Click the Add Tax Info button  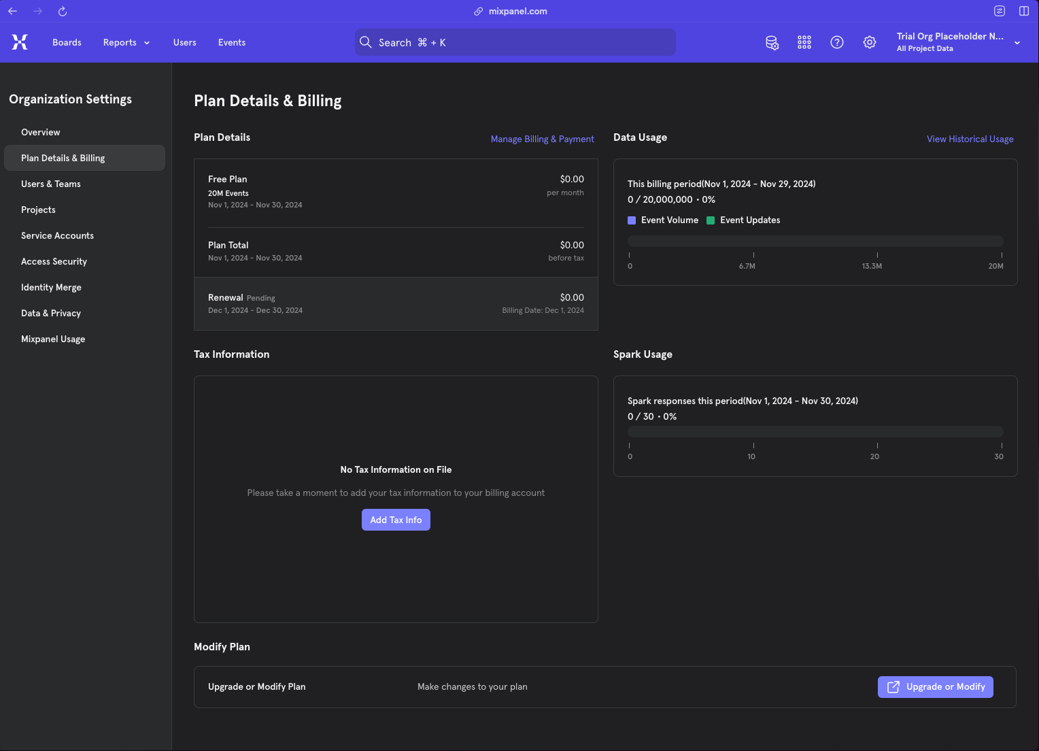point(396,520)
